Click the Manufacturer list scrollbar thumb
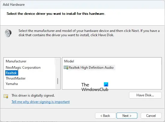This screenshot has width=165, height=122. click(x=58, y=81)
